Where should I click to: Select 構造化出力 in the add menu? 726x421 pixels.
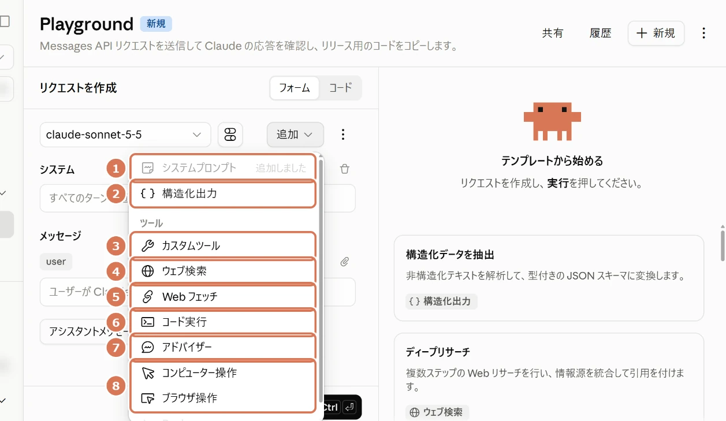click(224, 193)
